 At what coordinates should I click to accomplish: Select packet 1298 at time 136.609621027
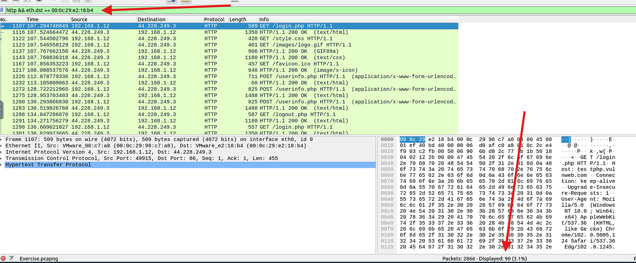click(229, 127)
